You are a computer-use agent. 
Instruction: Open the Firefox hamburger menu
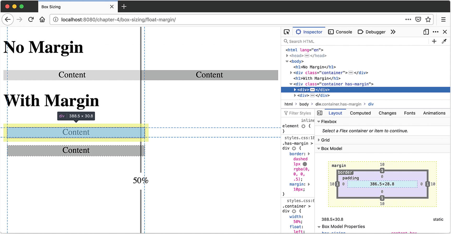click(443, 19)
